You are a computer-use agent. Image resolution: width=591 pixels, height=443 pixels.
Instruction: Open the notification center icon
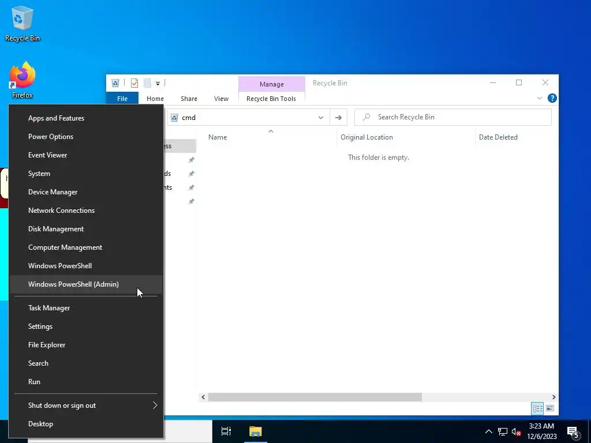(573, 432)
